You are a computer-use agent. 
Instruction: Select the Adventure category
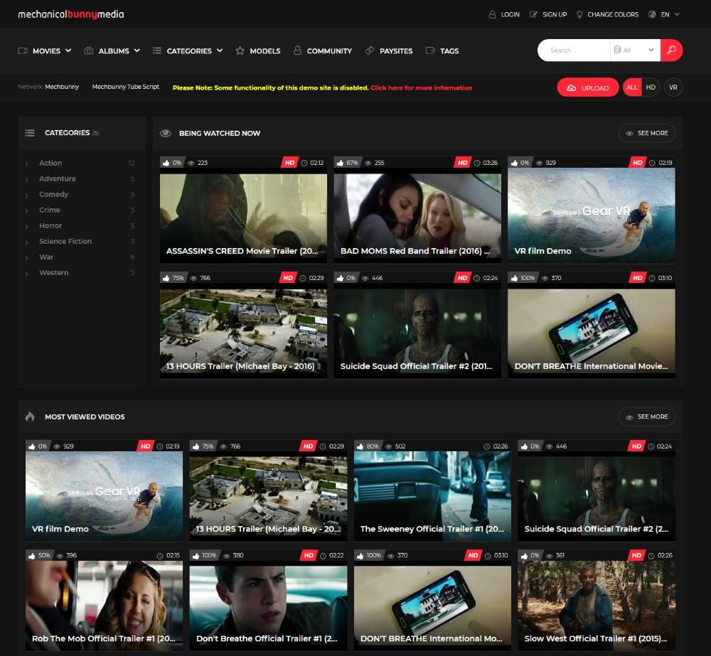tap(57, 178)
